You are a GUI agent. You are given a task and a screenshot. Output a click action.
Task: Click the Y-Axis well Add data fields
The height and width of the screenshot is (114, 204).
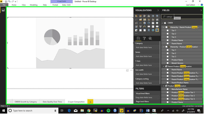tap(147, 65)
